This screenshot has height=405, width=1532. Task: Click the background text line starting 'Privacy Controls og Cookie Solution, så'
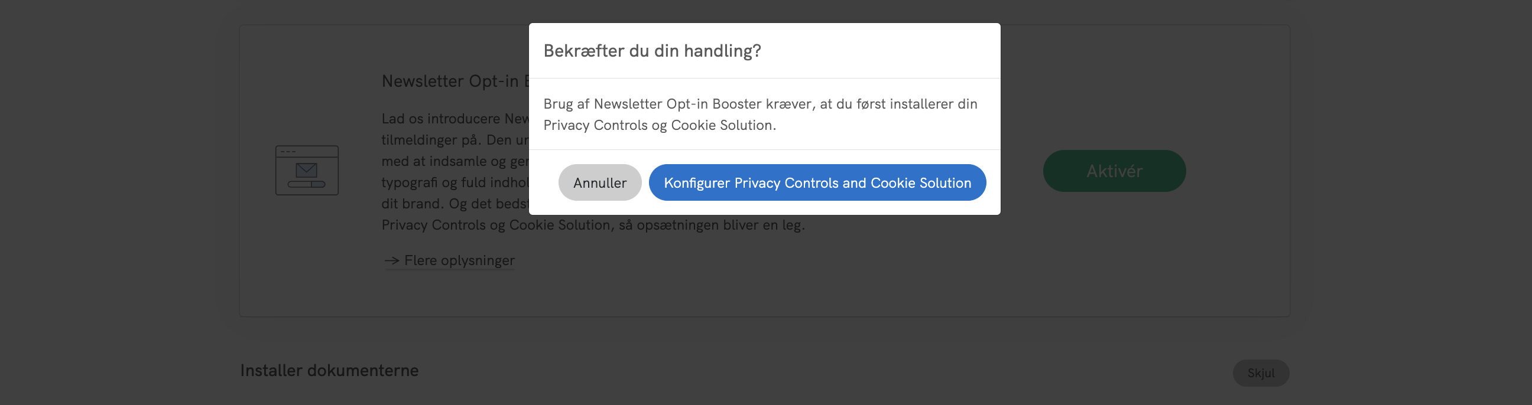coord(592,225)
